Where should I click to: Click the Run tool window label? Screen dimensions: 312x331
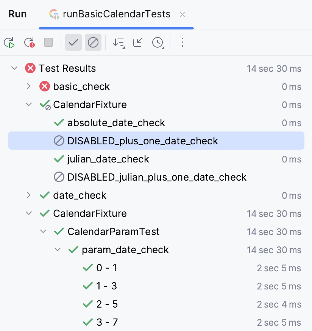click(x=17, y=14)
